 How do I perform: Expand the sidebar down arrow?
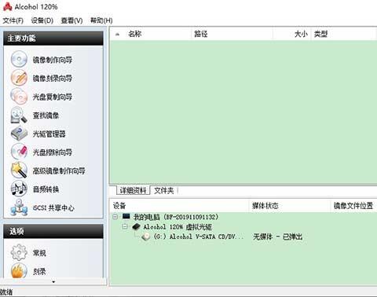pyautogui.click(x=53, y=282)
